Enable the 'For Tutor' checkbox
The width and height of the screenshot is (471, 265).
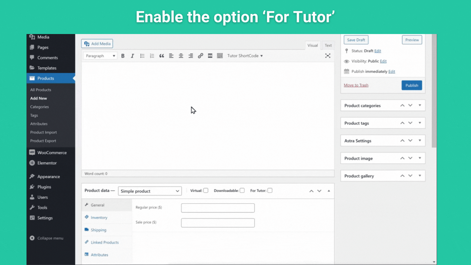pos(270,190)
